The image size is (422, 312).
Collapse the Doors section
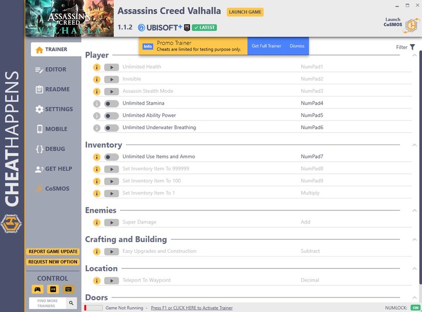415,297
